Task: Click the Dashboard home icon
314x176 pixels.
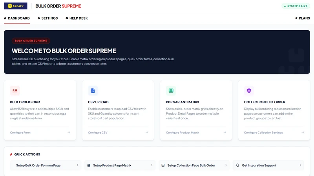Action: [x=5, y=18]
